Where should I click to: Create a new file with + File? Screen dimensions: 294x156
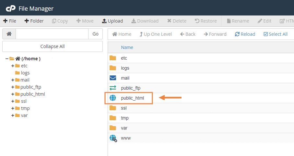tap(10, 21)
